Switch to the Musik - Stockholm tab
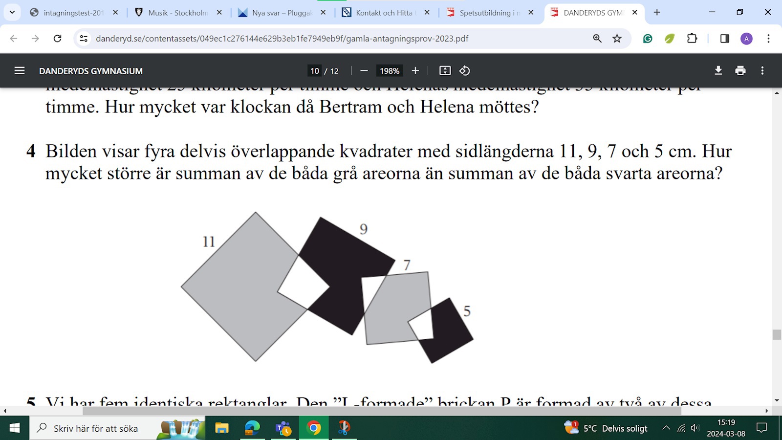782x440 pixels. pyautogui.click(x=178, y=13)
